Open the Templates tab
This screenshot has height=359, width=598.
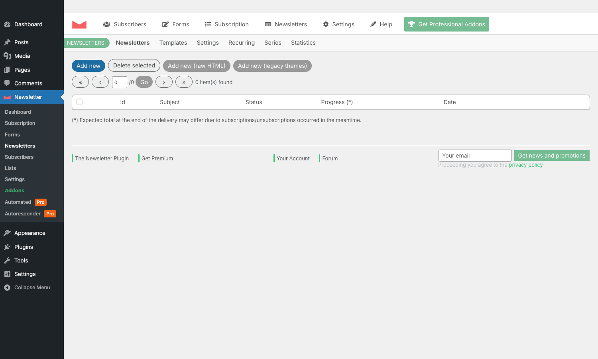pos(173,43)
